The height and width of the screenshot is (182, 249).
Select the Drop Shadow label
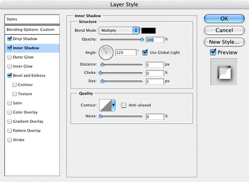click(x=25, y=39)
